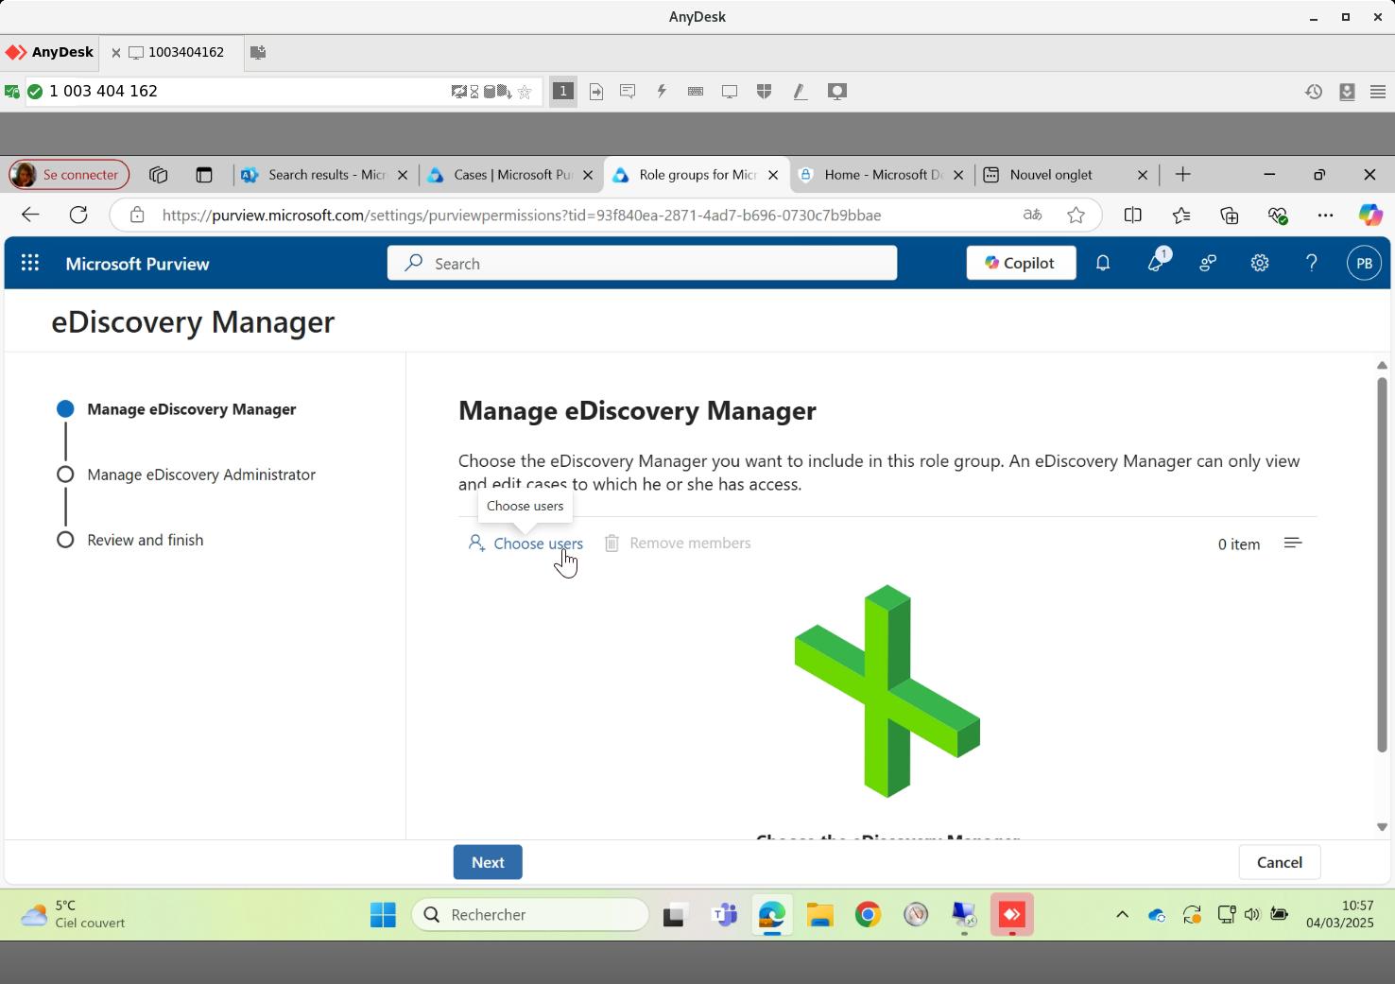Open Microsoft Teams from taskbar
This screenshot has width=1395, height=984.
(x=724, y=915)
